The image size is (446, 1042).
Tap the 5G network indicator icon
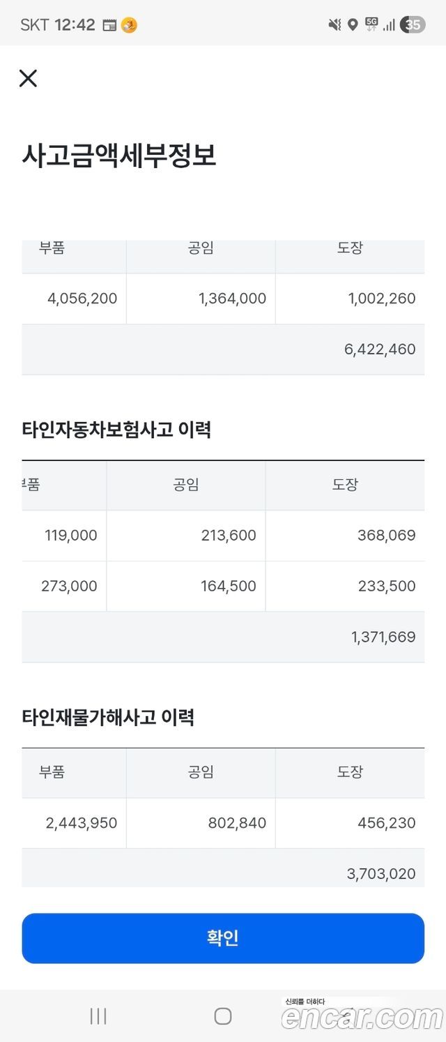pos(371,25)
